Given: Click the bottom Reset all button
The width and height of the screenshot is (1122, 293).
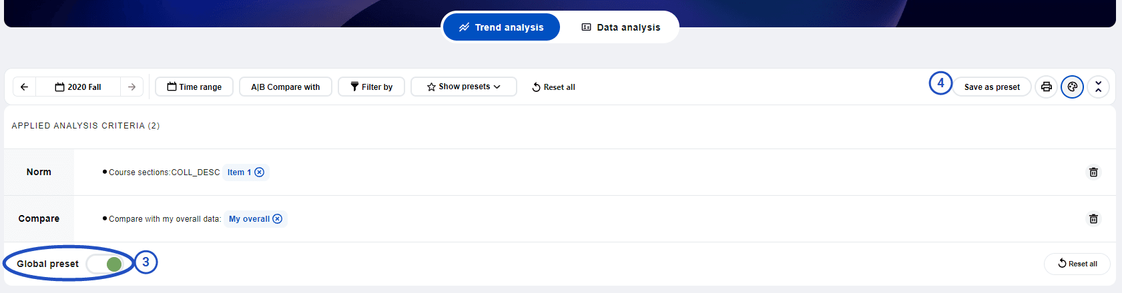Looking at the screenshot, I should point(1077,264).
